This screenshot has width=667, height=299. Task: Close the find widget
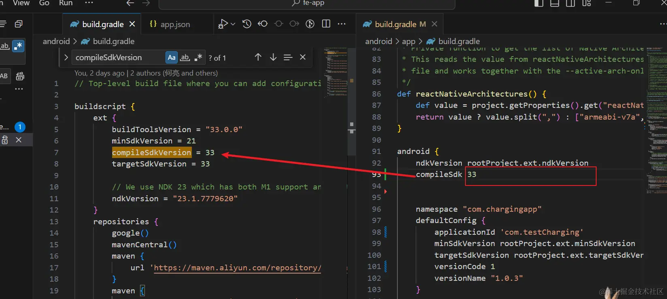click(303, 57)
